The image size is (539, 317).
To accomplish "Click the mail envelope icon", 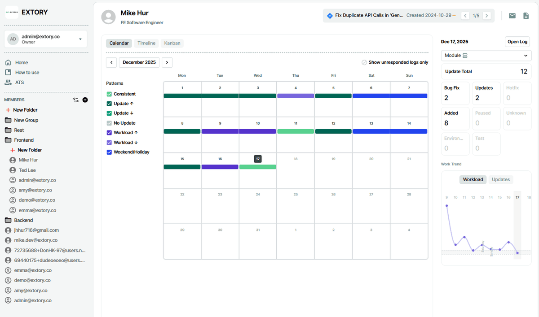I will click(x=512, y=16).
